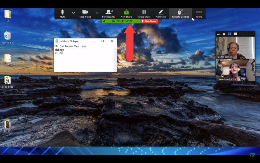Image resolution: width=260 pixels, height=163 pixels.
Task: Open the Participants panel
Action: [108, 13]
